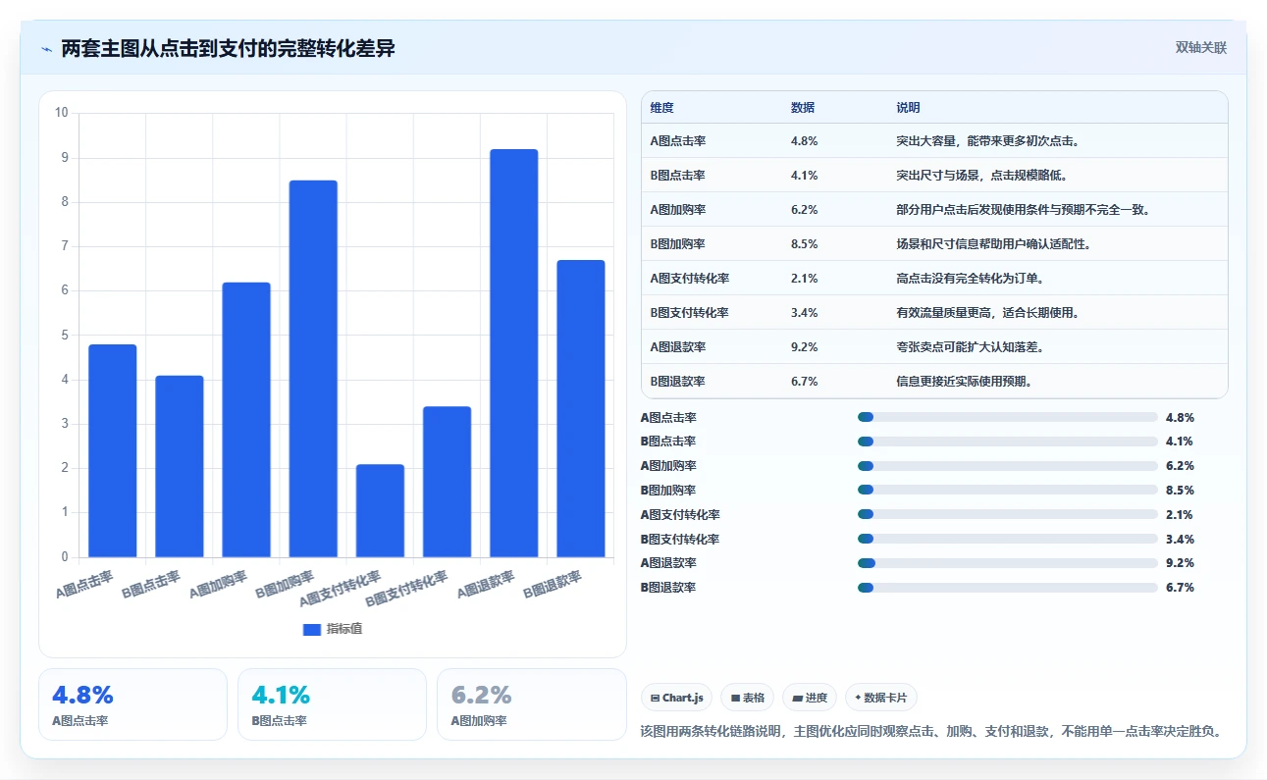
Task: Select the B图支付转化率 table row label
Action: pos(690,313)
